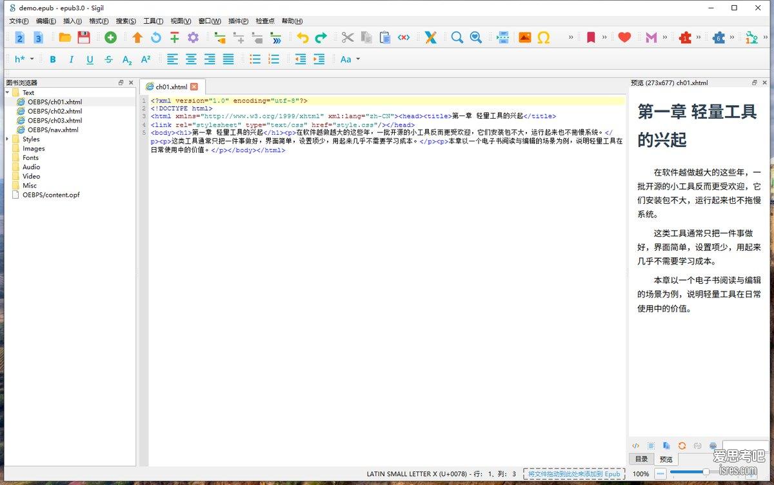The width and height of the screenshot is (774, 485).
Task: Open the 工具(T) menu
Action: (153, 21)
